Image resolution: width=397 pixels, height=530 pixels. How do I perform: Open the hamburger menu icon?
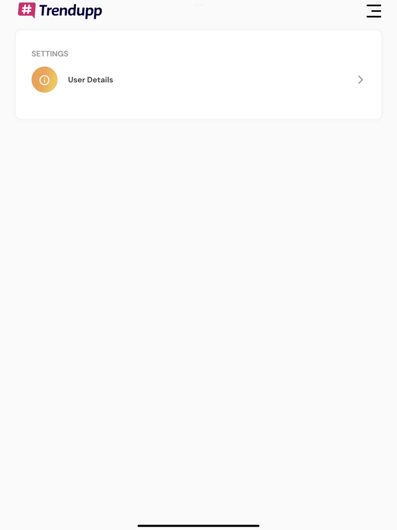pos(374,11)
